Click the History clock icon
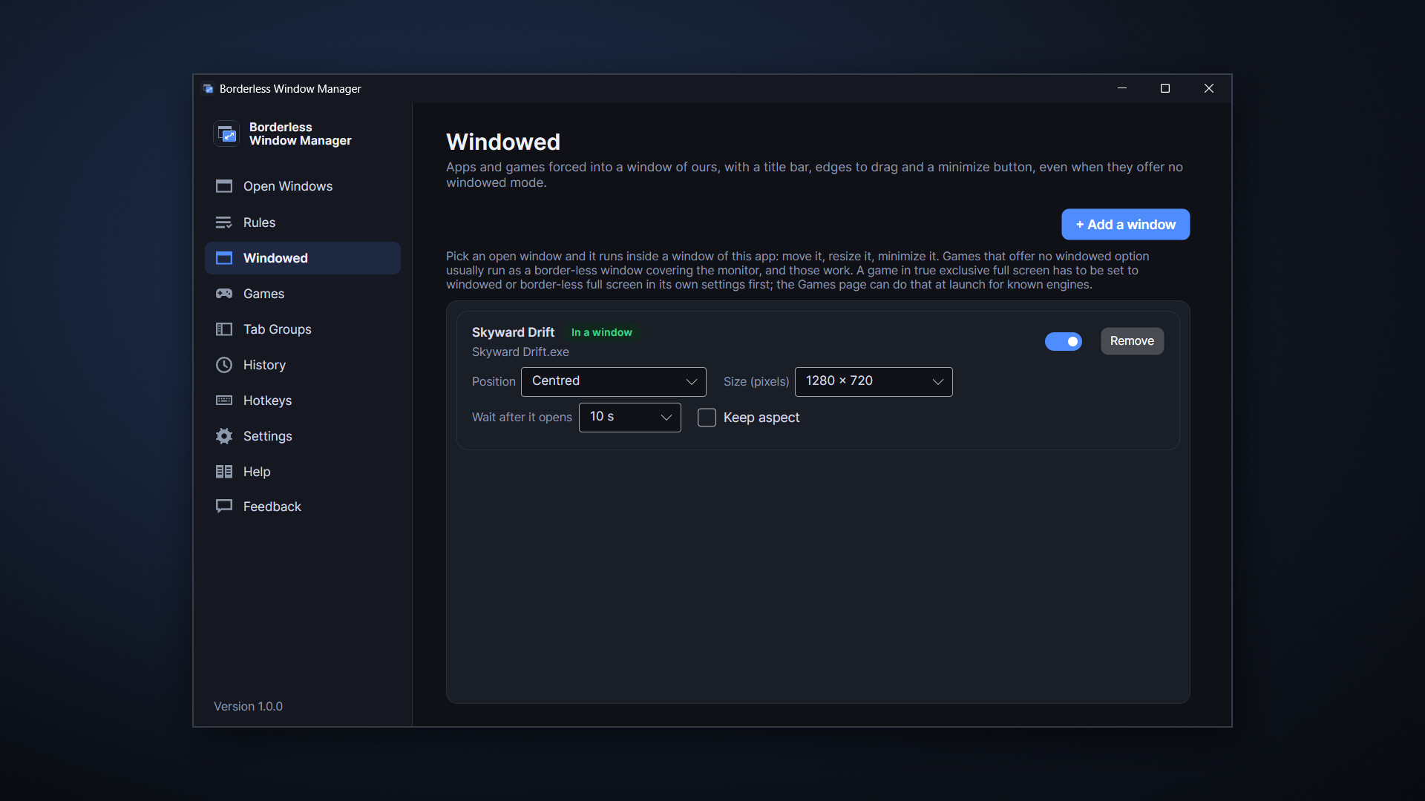The width and height of the screenshot is (1425, 801). pos(224,365)
